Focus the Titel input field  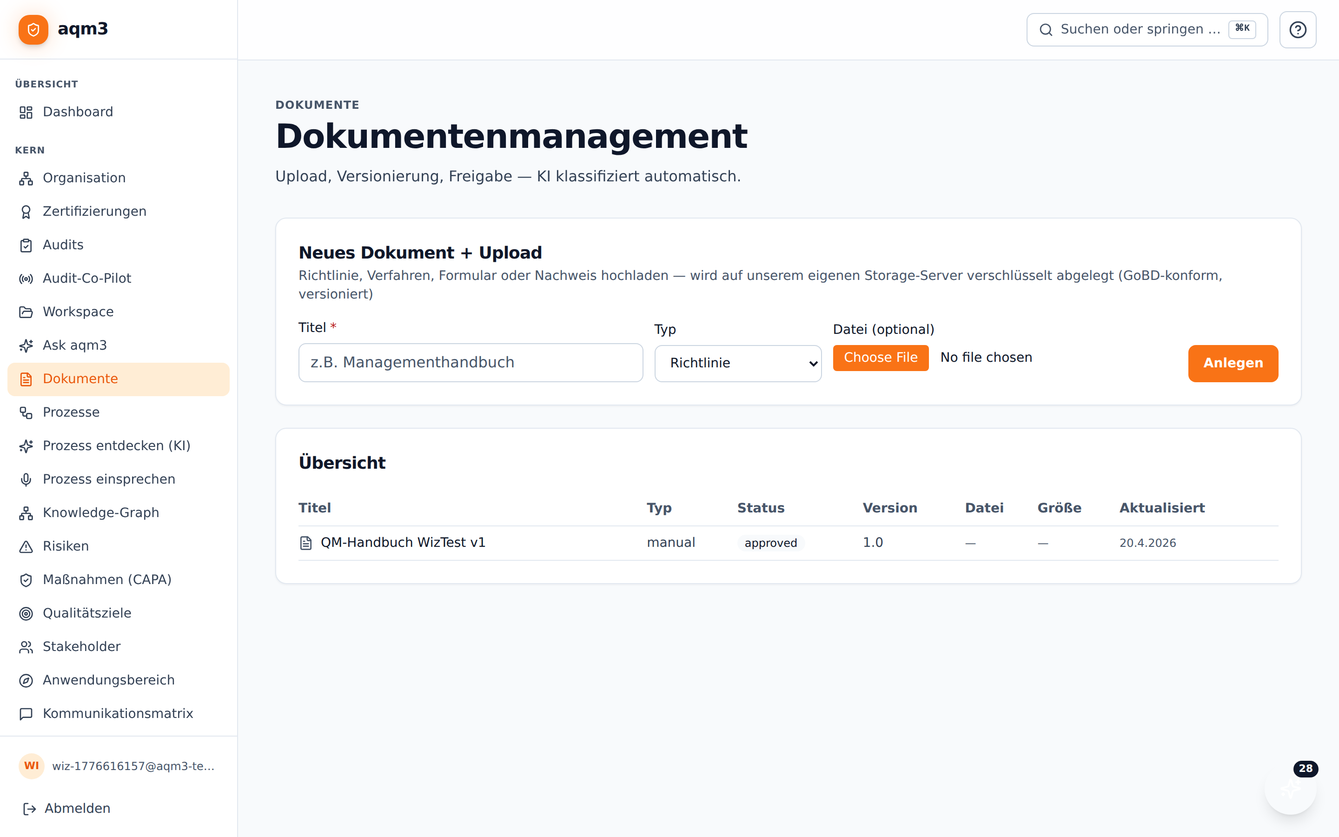[x=471, y=363]
